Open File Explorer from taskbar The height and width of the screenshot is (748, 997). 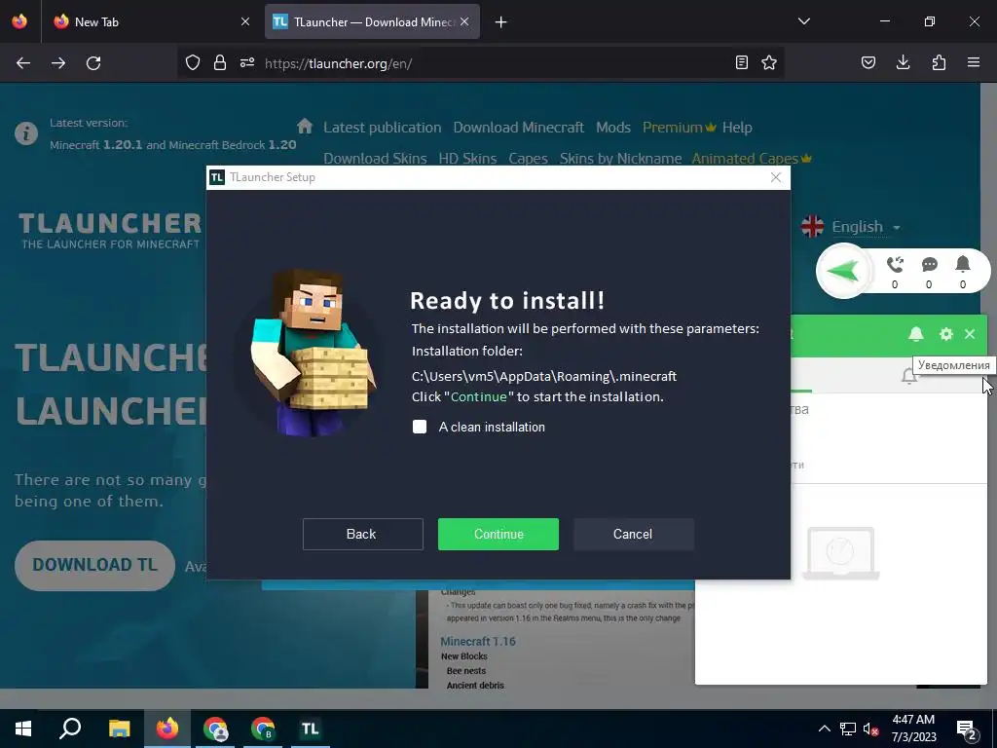pos(119,729)
